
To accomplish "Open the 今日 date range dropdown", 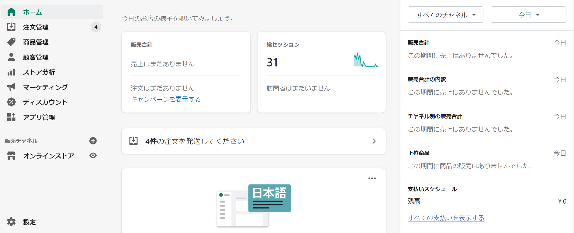I will [x=528, y=15].
